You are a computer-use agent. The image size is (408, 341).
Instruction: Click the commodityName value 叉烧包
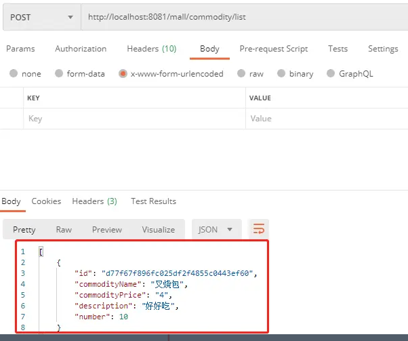(x=167, y=284)
